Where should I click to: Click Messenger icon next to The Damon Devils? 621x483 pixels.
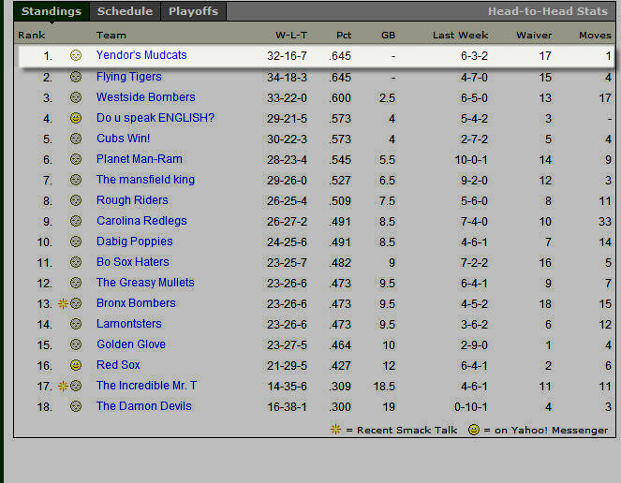point(76,407)
